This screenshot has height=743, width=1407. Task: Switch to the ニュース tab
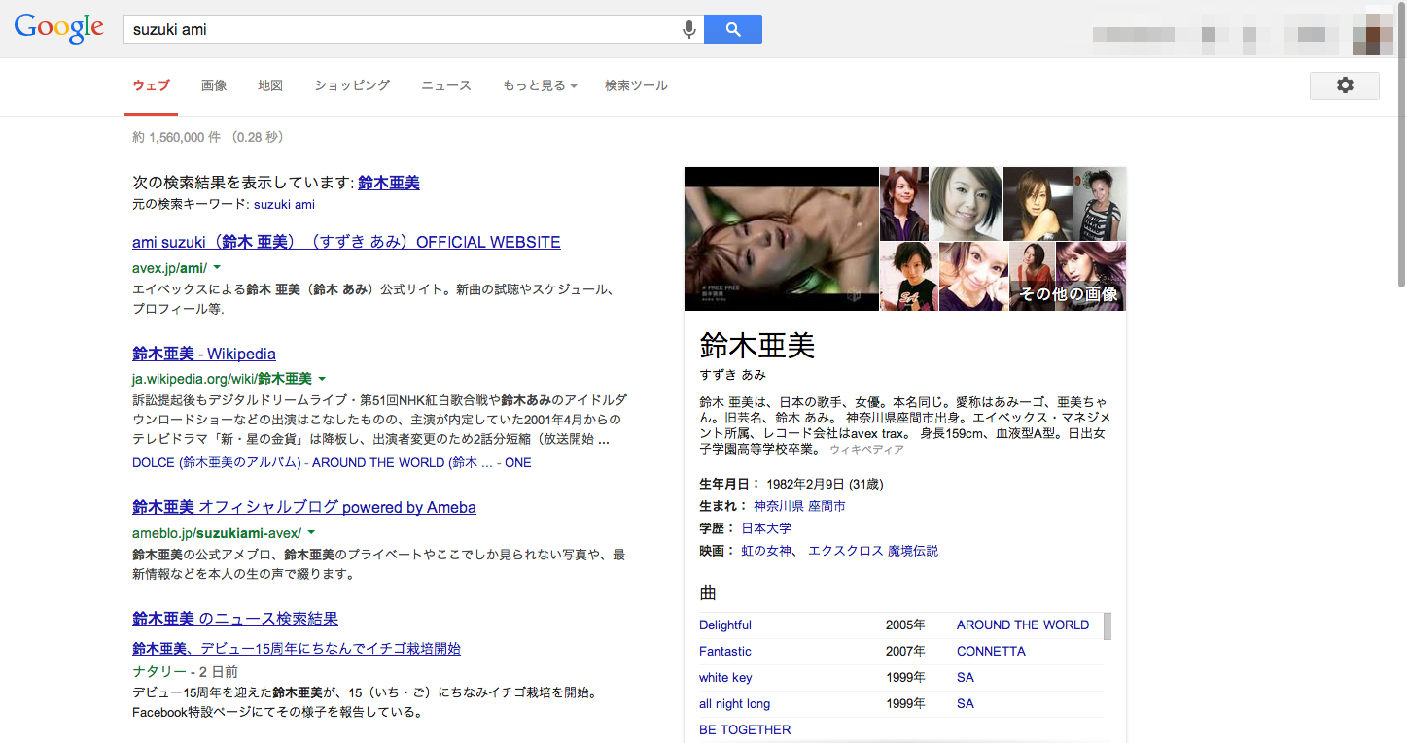[445, 85]
